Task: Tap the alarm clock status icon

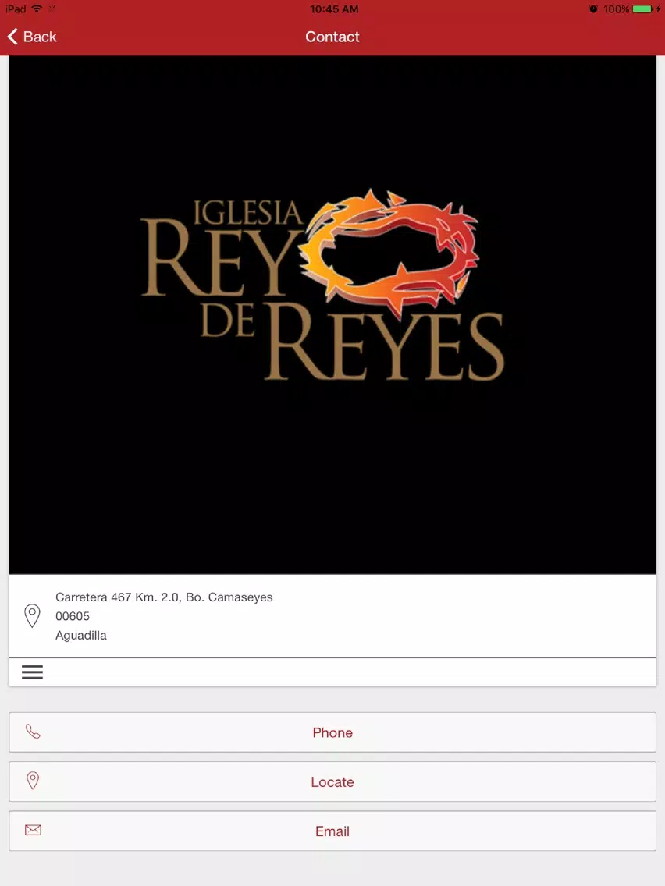Action: pyautogui.click(x=593, y=9)
